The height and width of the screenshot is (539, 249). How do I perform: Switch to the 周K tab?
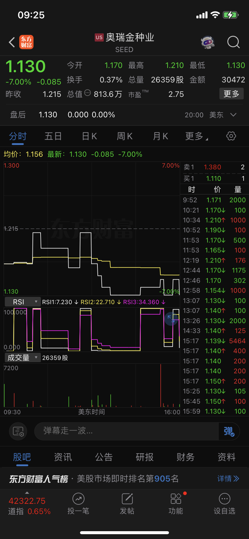125,136
